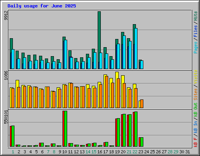Viewport: 200px width, 156px height.
Task: Select day 23 on the axis
Action: pyautogui.click(x=141, y=152)
